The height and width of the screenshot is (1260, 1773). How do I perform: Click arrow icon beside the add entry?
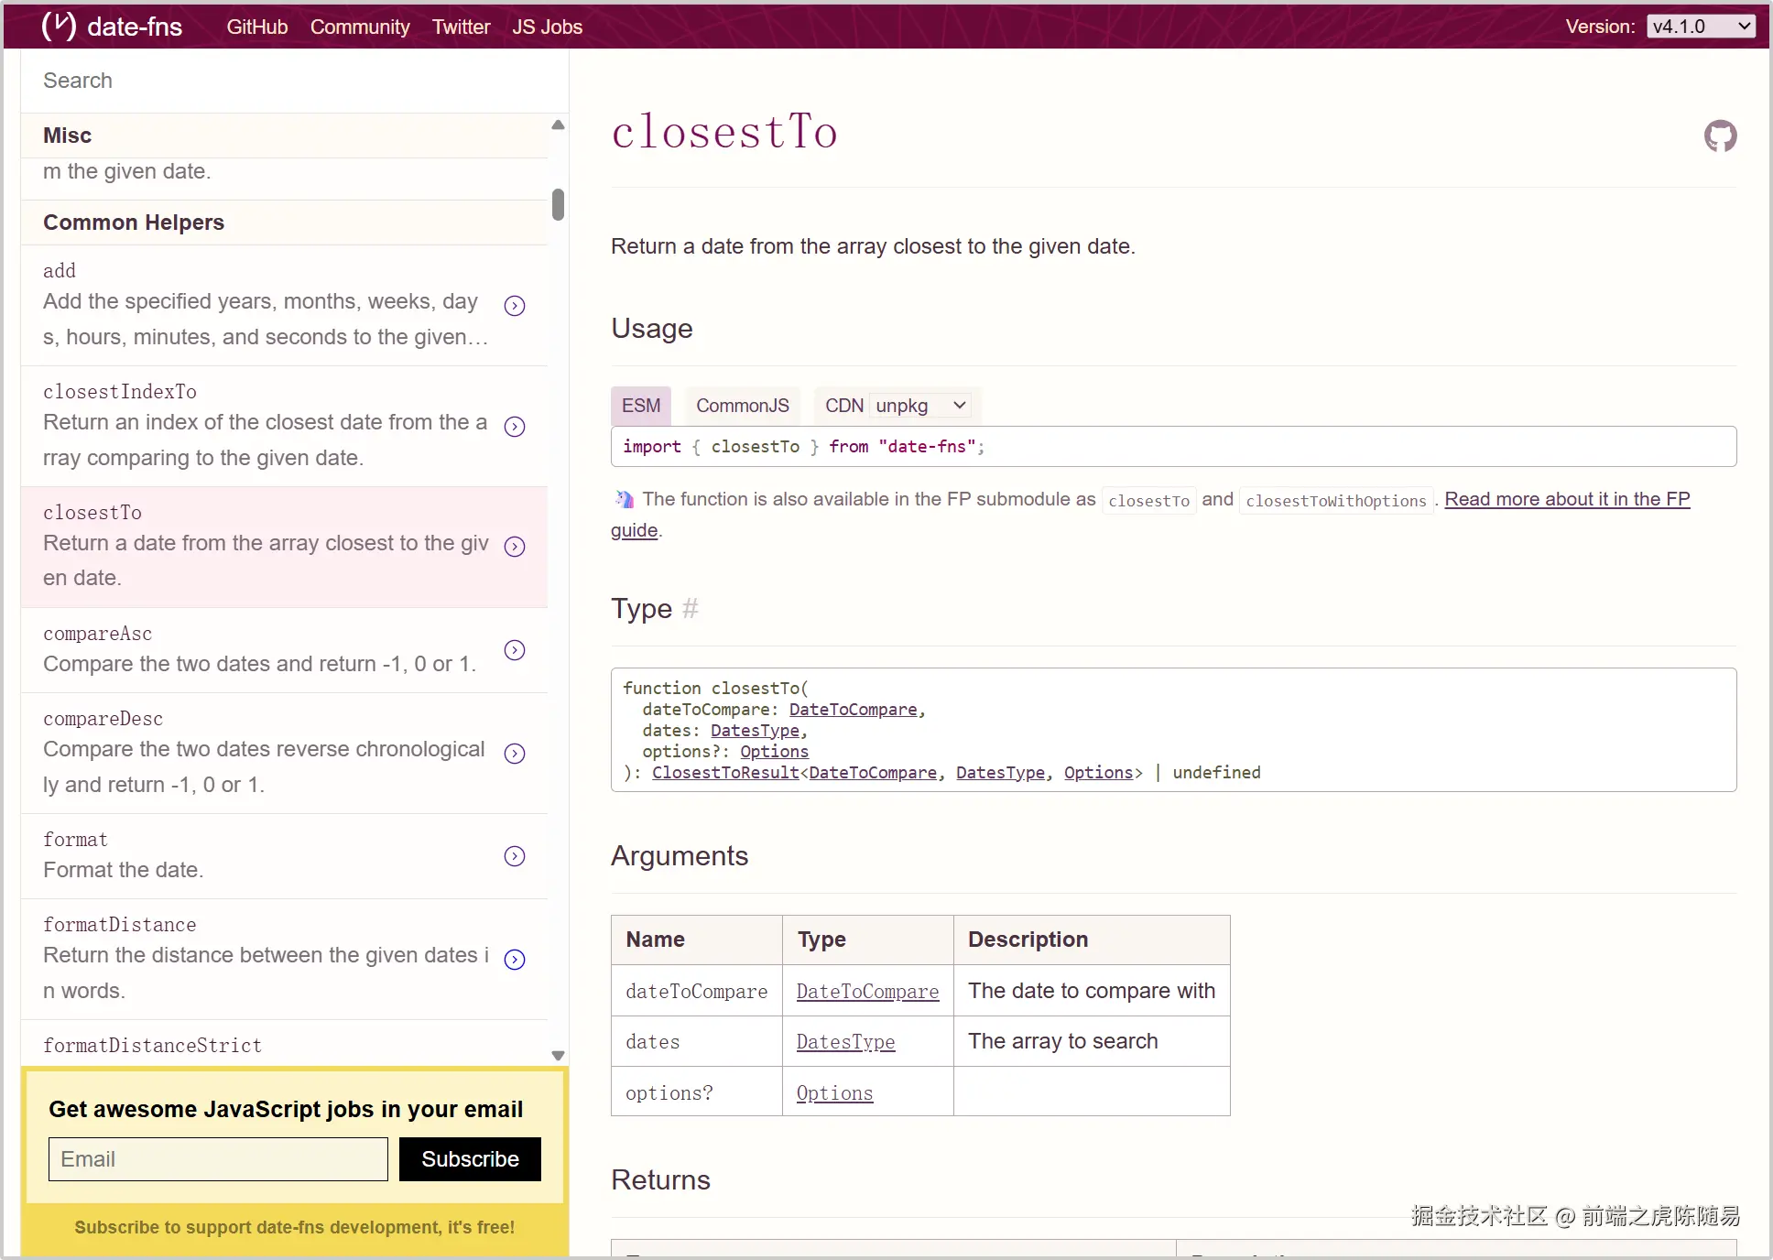tap(515, 306)
